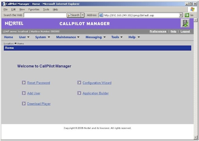This screenshot has width=199, height=141.
Task: Click the Search the Web input field
Action: [45, 15]
